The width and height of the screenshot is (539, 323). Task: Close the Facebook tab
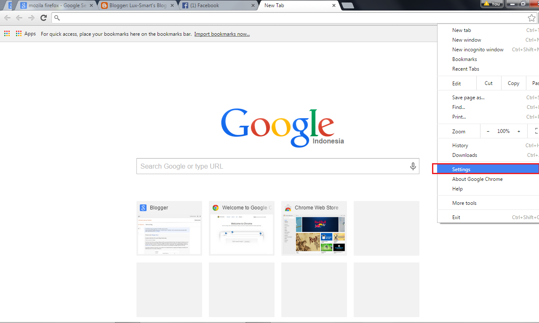pos(253,5)
